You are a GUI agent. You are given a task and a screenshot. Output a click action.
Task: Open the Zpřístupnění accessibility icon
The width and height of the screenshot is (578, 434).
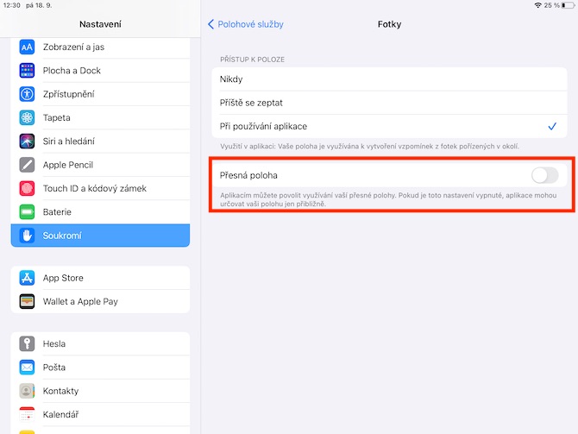(27, 94)
